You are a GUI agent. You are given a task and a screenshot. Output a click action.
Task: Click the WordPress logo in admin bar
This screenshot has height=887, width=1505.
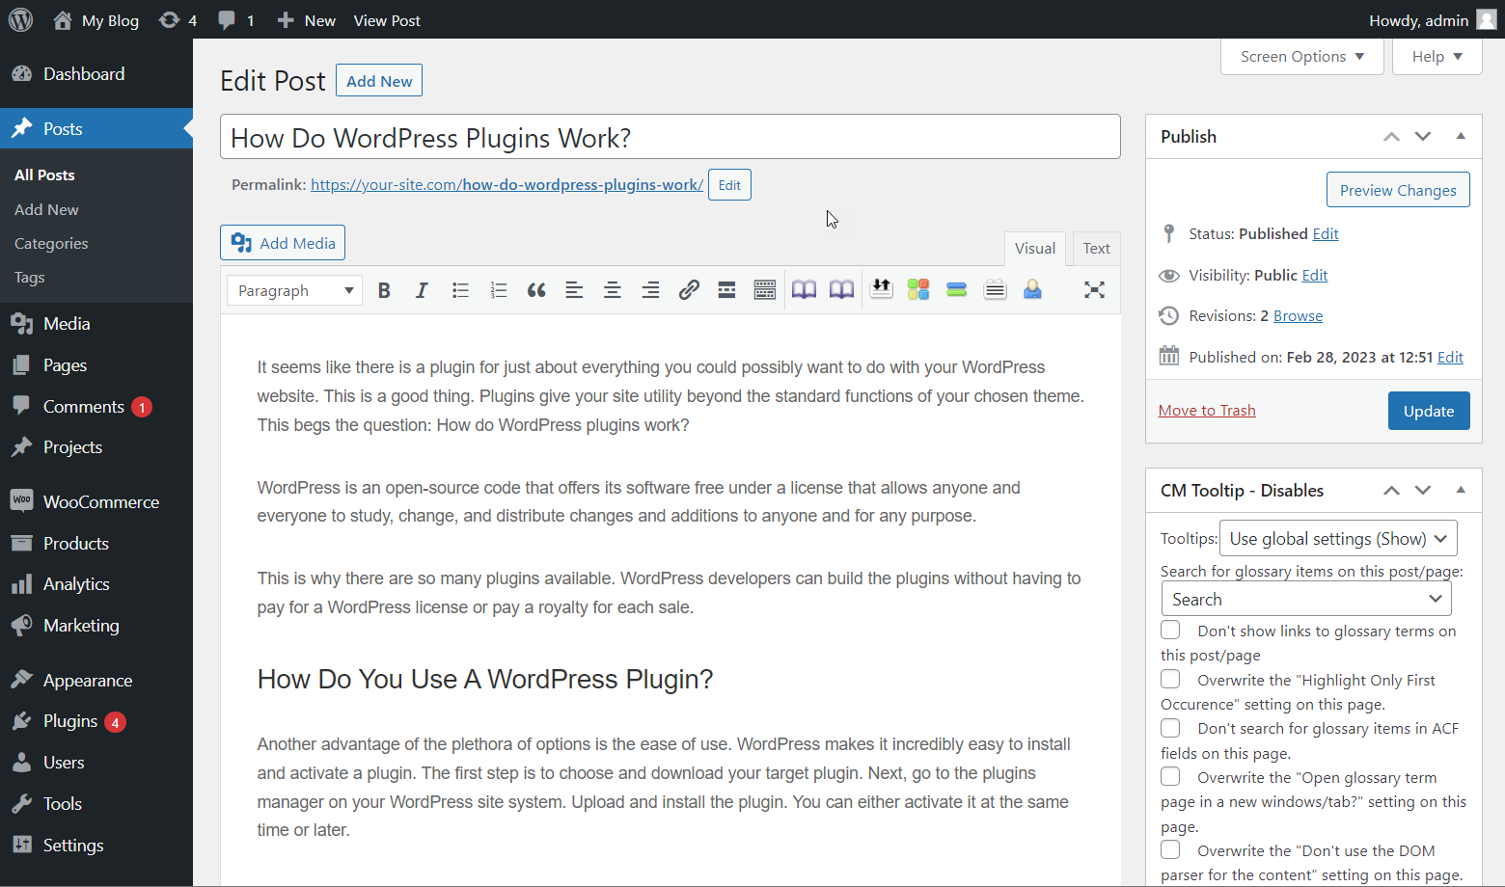coord(20,19)
